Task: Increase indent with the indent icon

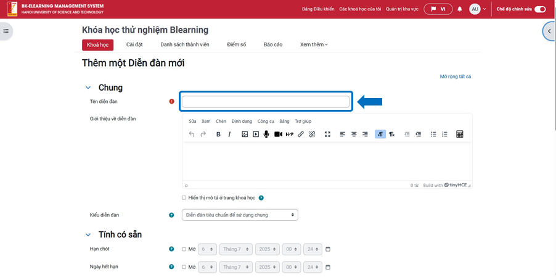Action: click(419, 134)
